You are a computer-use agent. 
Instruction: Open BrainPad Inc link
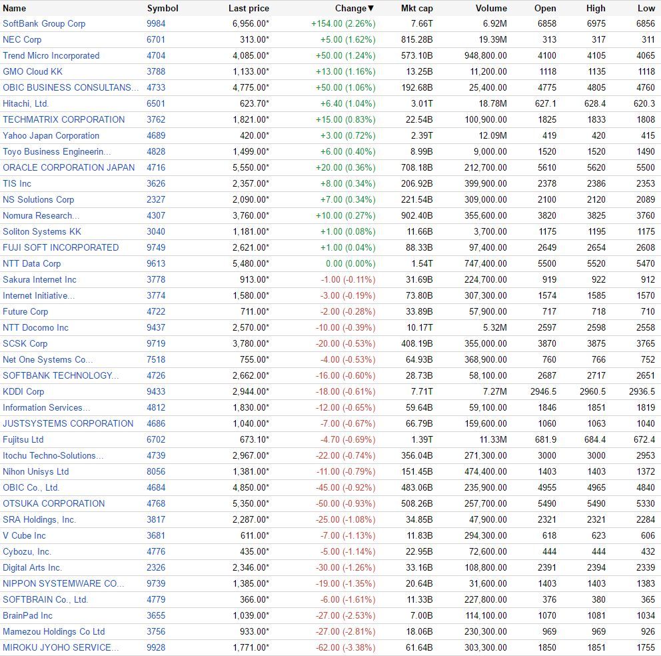[27, 616]
